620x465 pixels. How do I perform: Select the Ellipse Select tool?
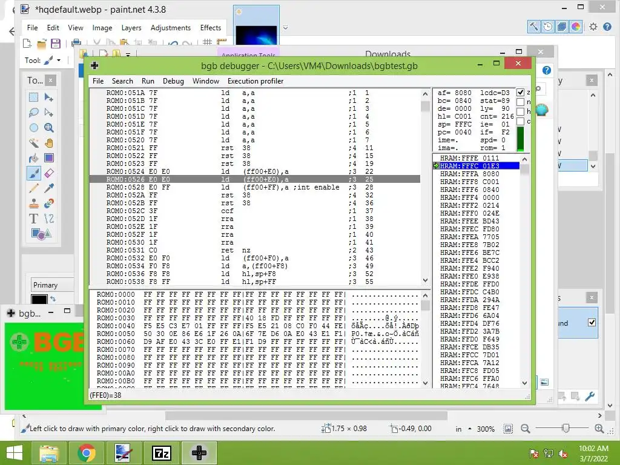(34, 128)
